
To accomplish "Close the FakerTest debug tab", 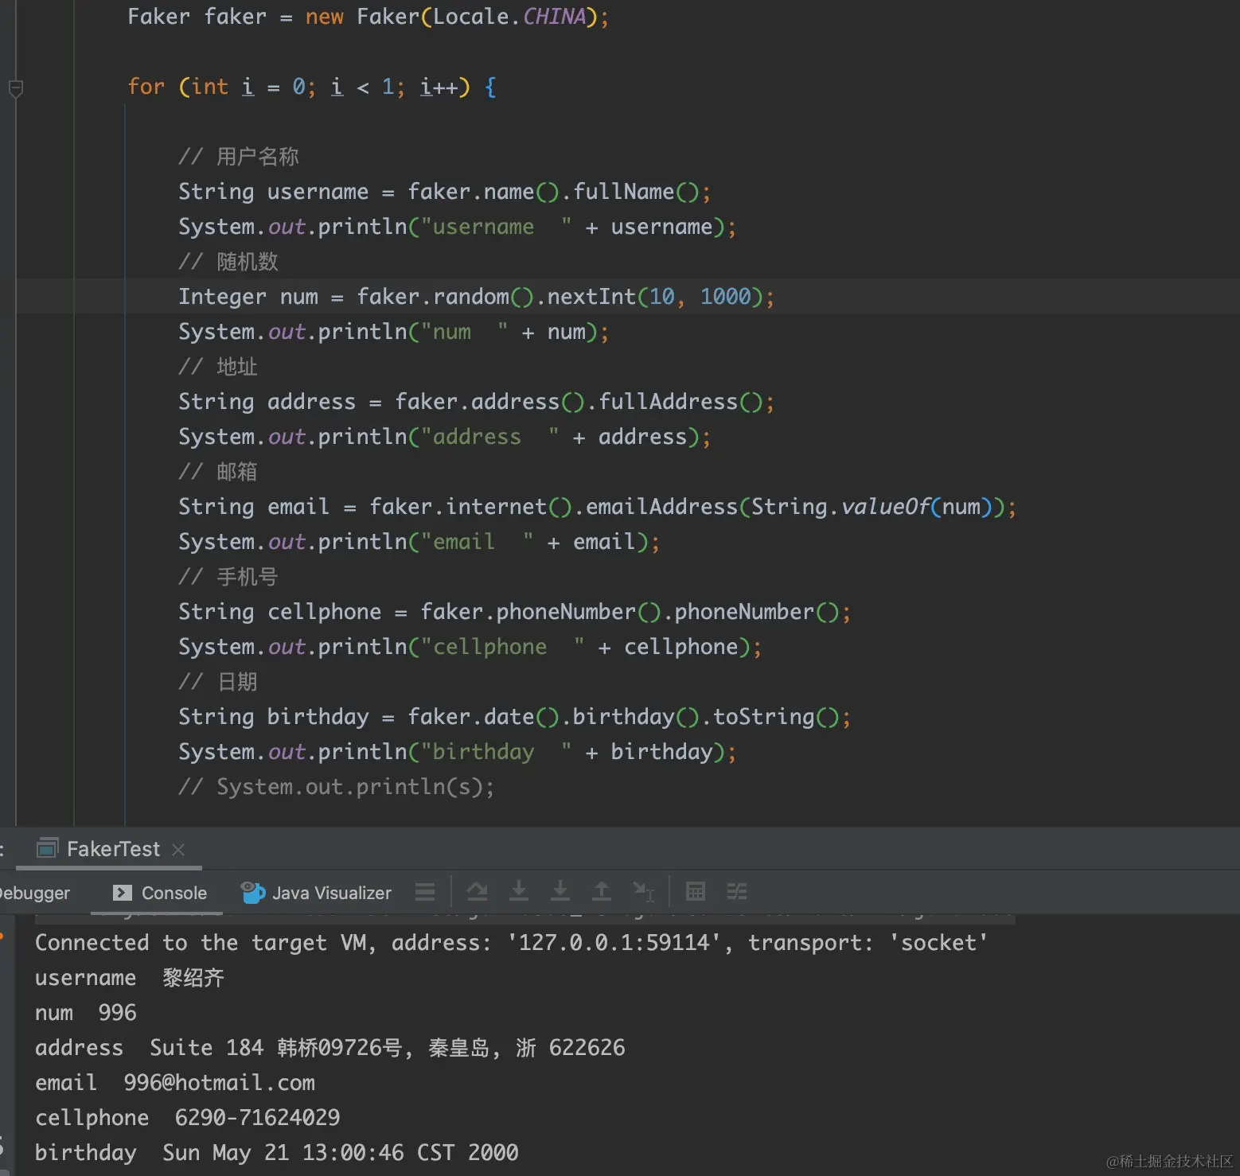I will (x=178, y=850).
